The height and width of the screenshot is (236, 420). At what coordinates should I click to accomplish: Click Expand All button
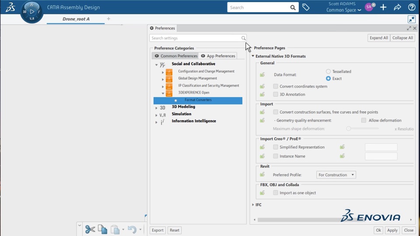pyautogui.click(x=378, y=38)
